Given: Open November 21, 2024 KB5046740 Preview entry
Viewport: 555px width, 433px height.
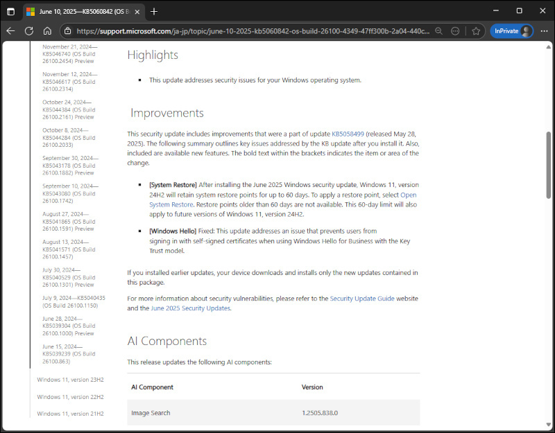Looking at the screenshot, I should tap(70, 54).
